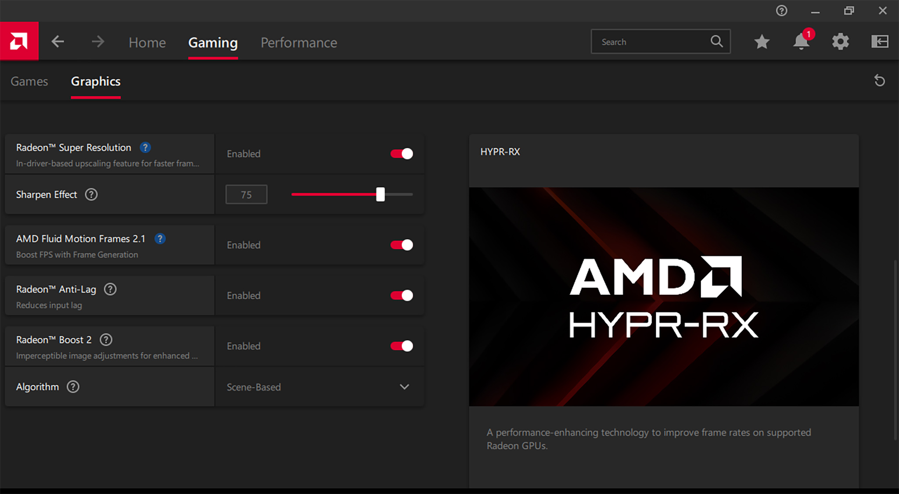Click the AMD Adrenalin logo icon
The height and width of the screenshot is (494, 899).
(x=19, y=41)
